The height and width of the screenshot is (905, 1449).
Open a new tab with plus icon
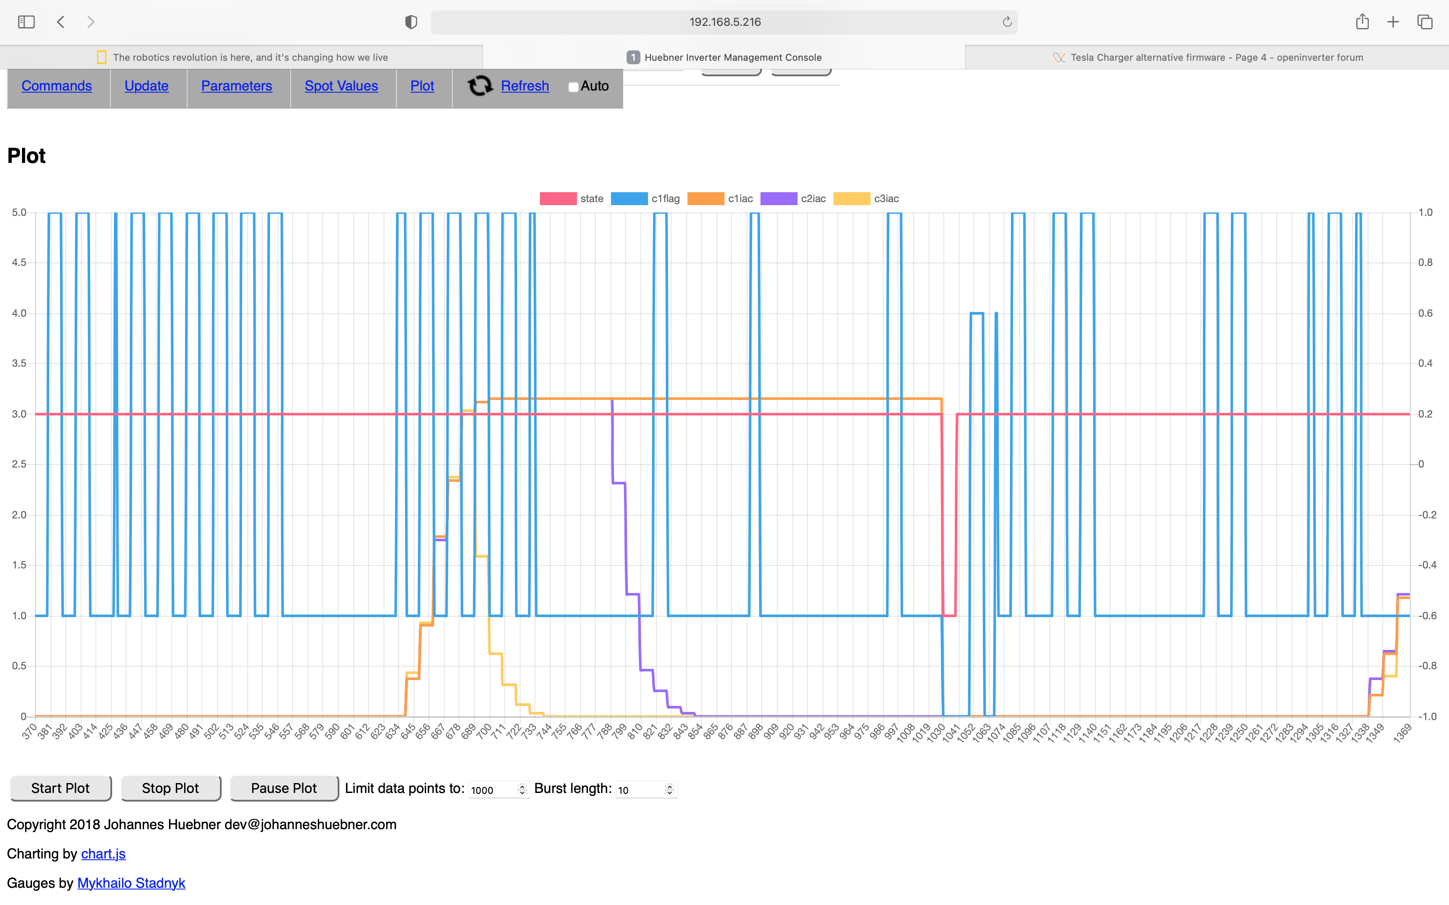click(x=1393, y=22)
